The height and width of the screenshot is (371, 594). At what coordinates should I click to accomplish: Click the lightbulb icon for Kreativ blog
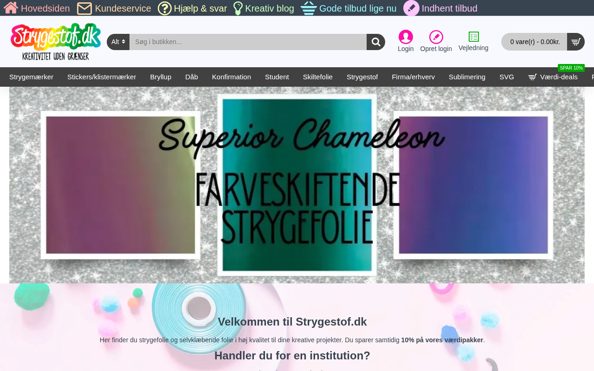pos(238,8)
